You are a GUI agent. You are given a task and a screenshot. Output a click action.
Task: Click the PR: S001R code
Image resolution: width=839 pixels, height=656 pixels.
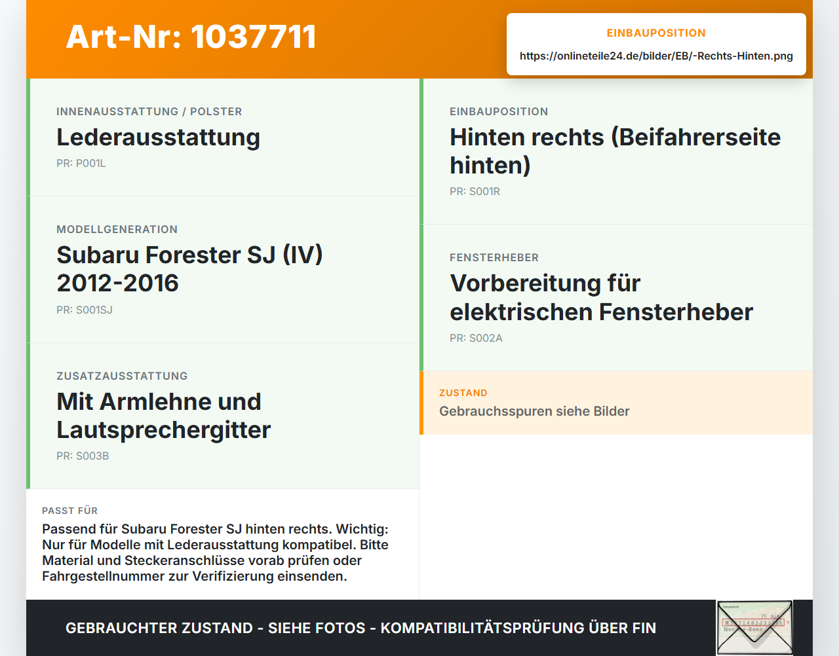tap(475, 191)
